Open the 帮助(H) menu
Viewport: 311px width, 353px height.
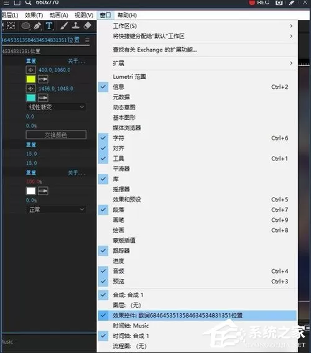(x=127, y=16)
